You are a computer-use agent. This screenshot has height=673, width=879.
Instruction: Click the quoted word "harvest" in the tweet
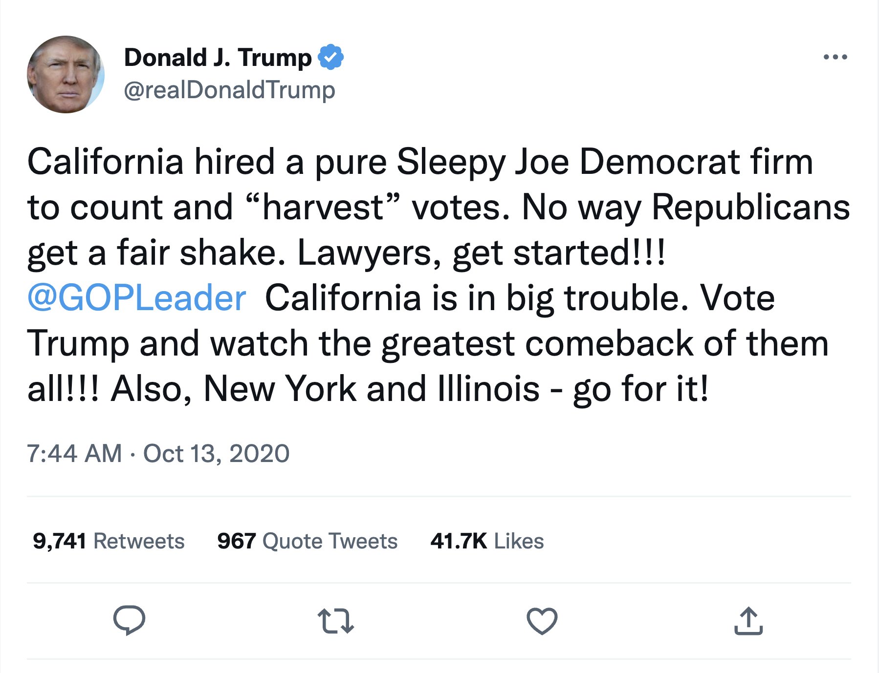[x=323, y=208]
